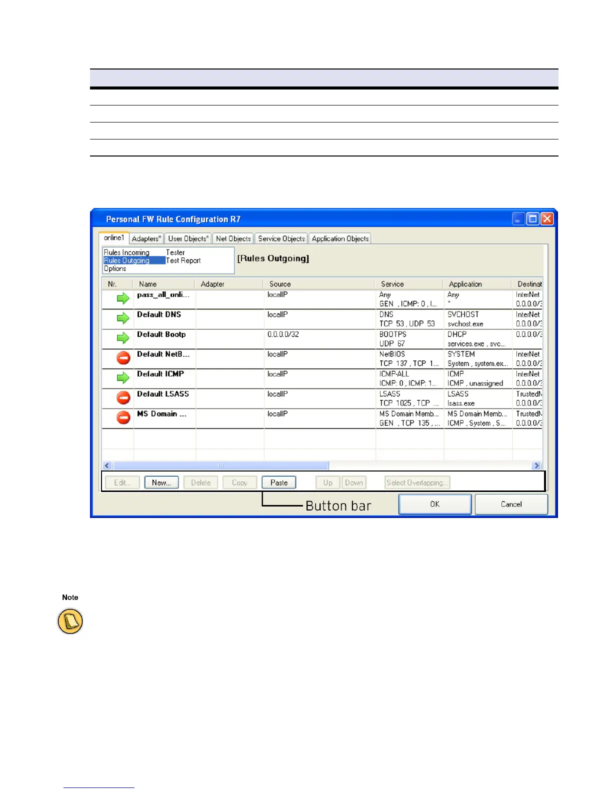Select the Default LSASS rule name
The height and width of the screenshot is (792, 612).
coord(163,394)
